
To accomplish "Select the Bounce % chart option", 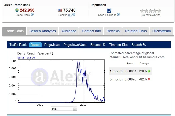I will point(98,45).
